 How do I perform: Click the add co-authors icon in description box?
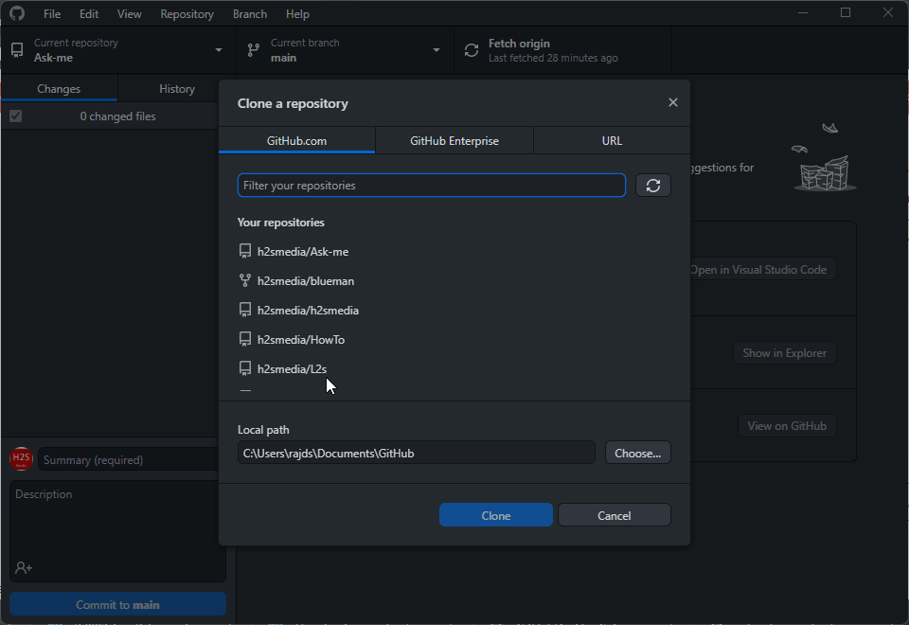[21, 567]
